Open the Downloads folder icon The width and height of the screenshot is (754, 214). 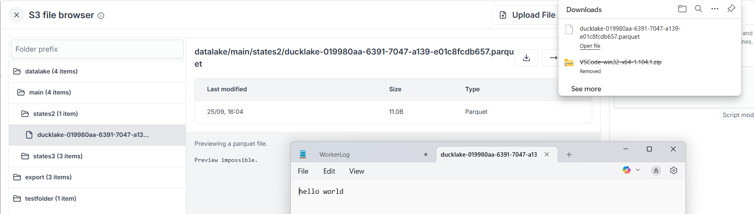682,9
